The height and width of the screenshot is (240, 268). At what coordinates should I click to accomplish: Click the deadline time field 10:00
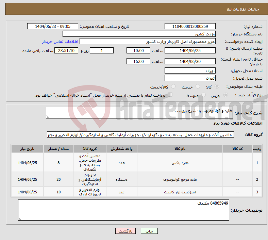[x=138, y=51]
